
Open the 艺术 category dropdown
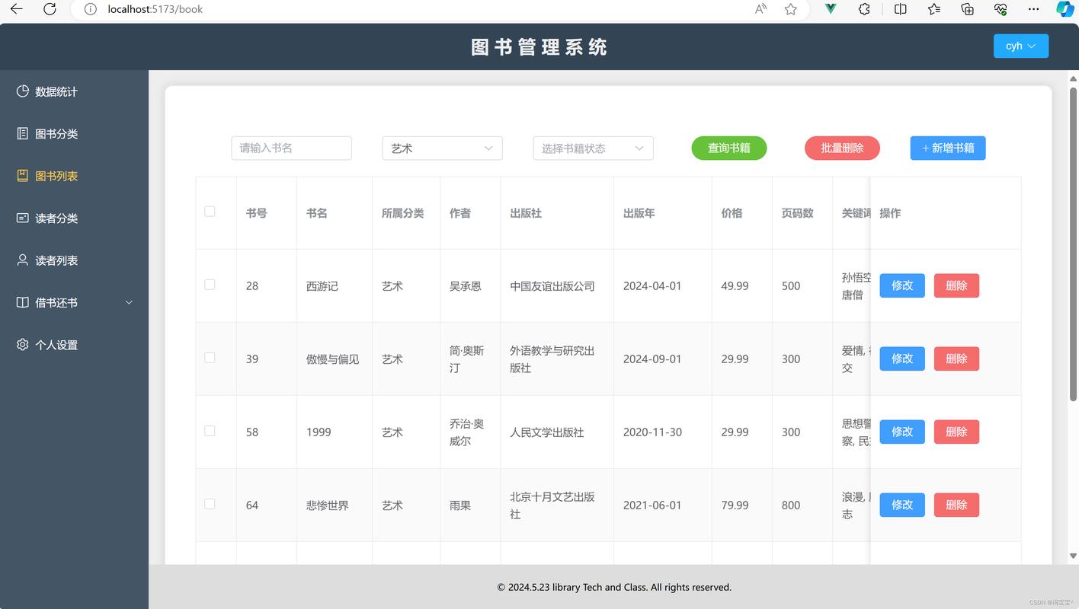point(442,148)
